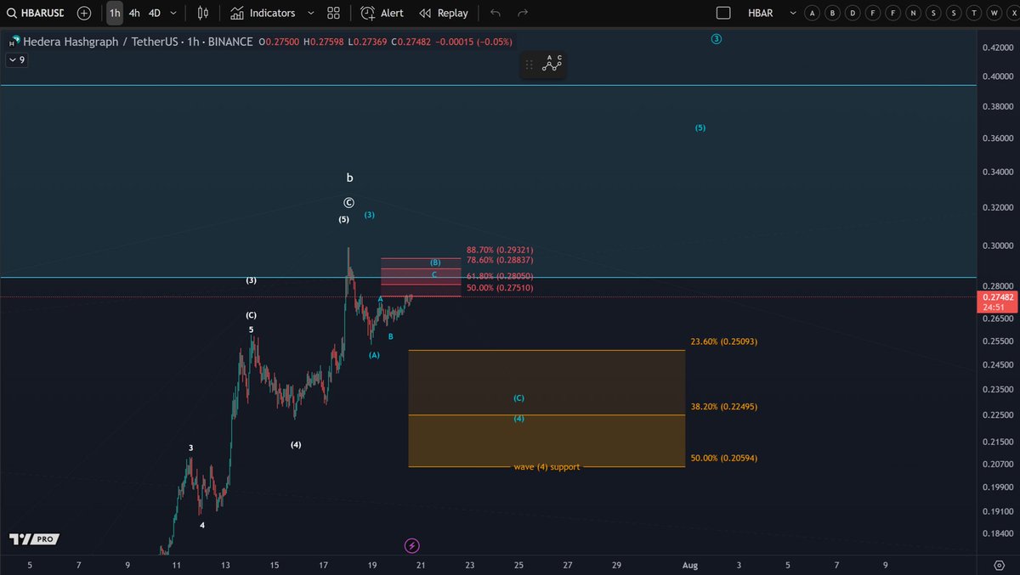Click the purple lightning event marker

411,545
